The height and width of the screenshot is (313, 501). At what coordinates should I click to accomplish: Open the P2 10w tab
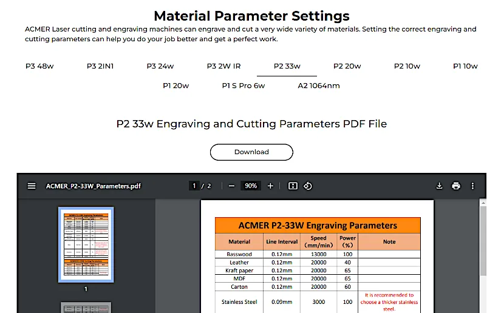(407, 66)
